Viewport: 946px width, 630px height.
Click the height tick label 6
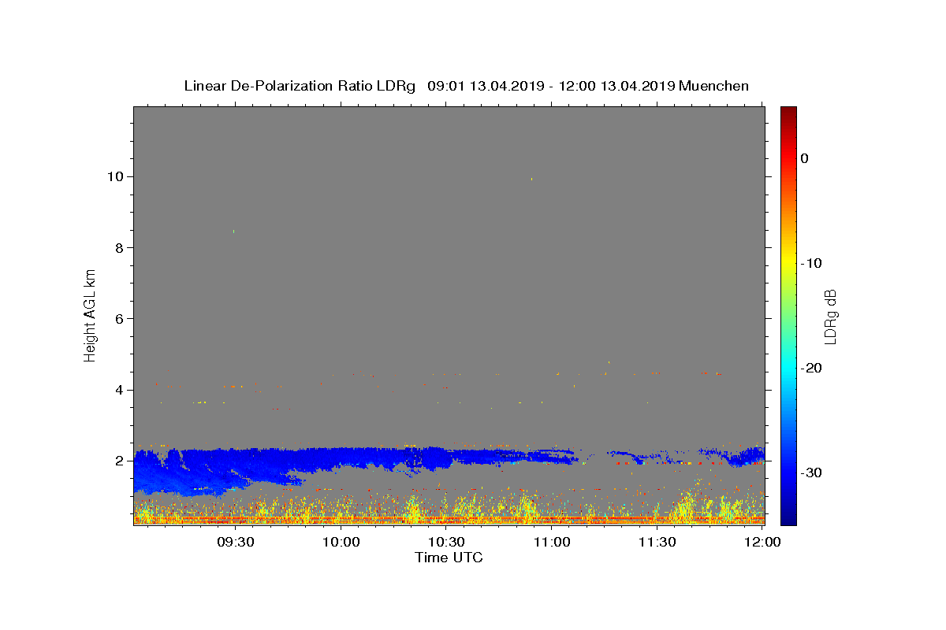(119, 318)
